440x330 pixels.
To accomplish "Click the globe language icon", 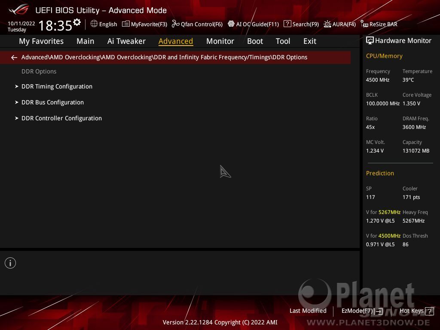I will click(94, 24).
